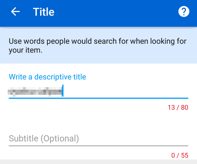Tap the gray underline below Subtitle
Screen dimensions: 197x164
point(98,146)
